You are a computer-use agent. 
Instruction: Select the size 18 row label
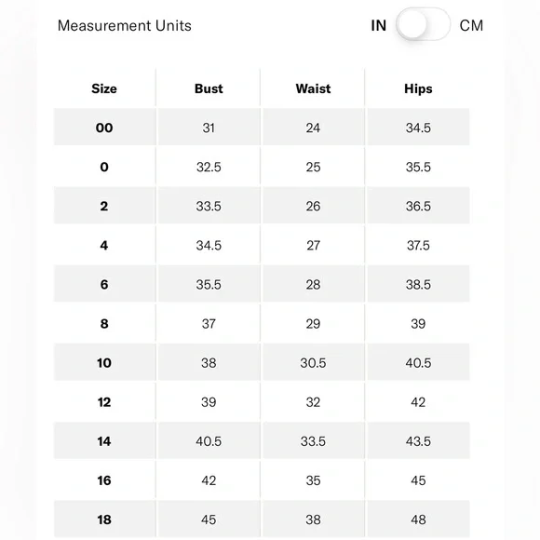click(104, 520)
